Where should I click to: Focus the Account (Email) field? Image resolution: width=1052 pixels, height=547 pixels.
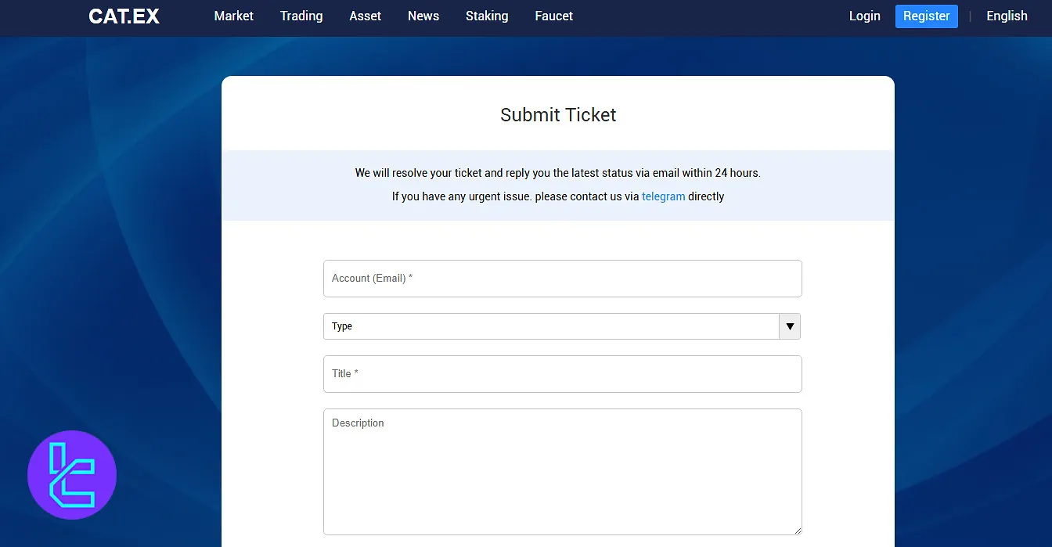(x=562, y=279)
